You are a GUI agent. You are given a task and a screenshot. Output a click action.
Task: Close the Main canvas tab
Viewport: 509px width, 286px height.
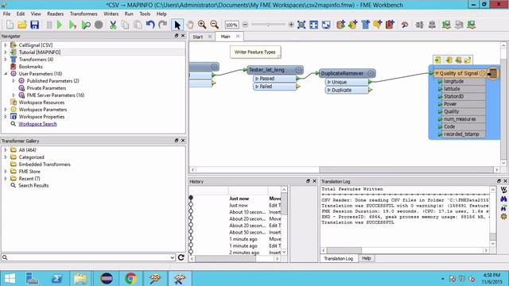[x=238, y=37]
